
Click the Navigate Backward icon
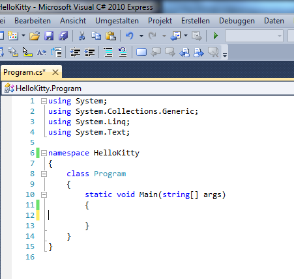[175, 36]
